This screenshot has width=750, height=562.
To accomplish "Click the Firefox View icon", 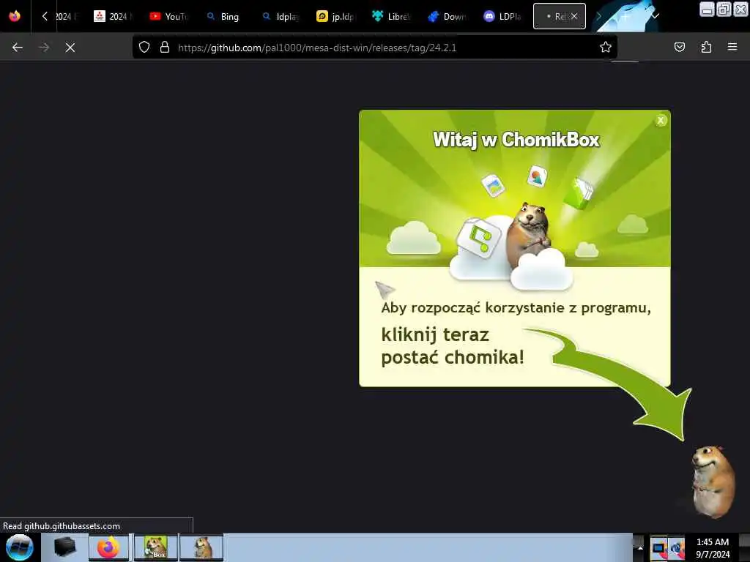I will click(x=15, y=16).
